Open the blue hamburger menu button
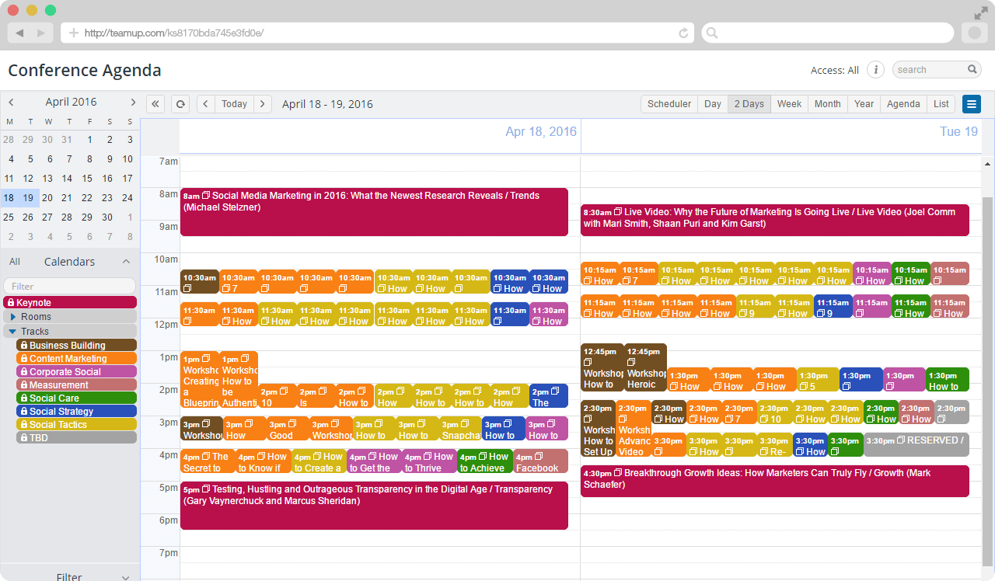This screenshot has height=581, width=995. pyautogui.click(x=972, y=104)
